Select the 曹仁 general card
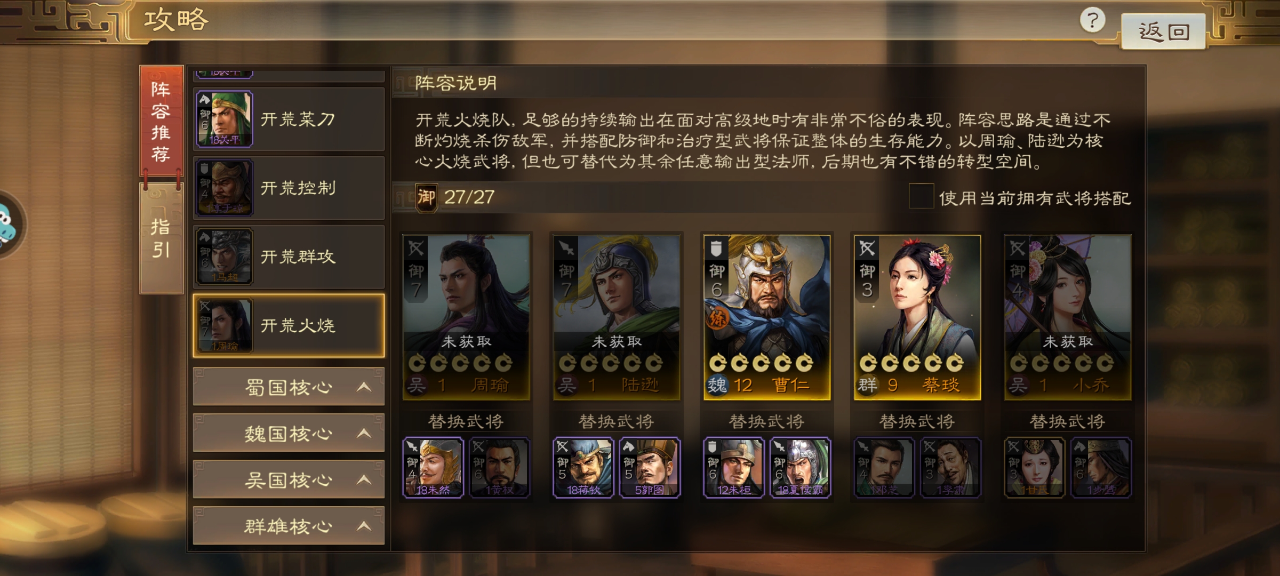 pyautogui.click(x=767, y=317)
